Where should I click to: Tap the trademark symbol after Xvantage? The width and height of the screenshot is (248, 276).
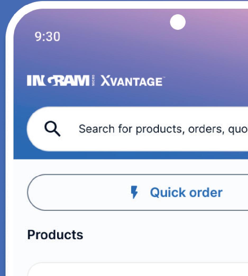[164, 78]
